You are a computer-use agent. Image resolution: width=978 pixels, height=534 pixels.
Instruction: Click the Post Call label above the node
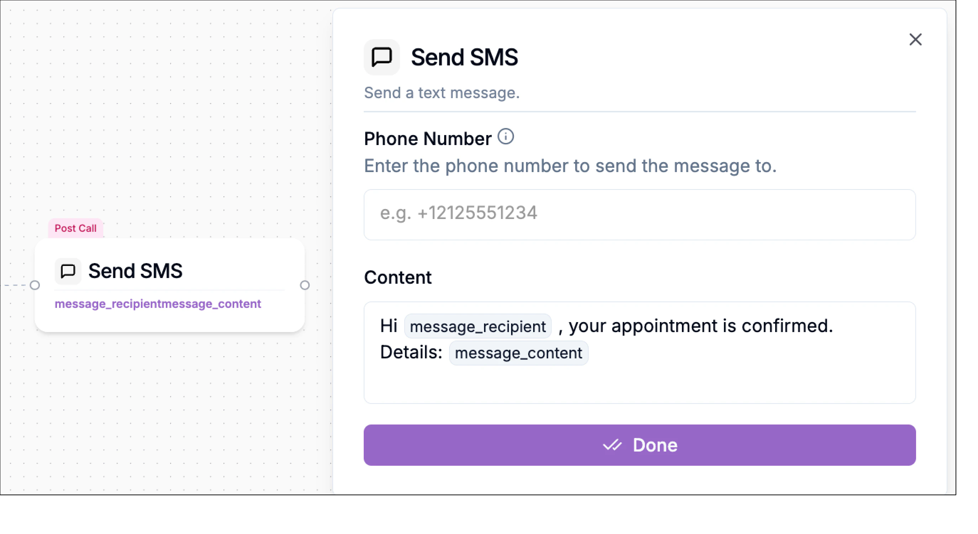75,228
